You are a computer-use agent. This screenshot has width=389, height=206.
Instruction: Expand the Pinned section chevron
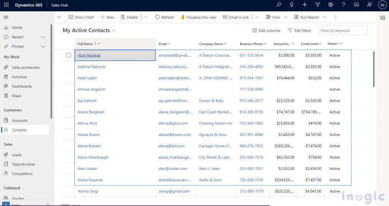(43, 46)
